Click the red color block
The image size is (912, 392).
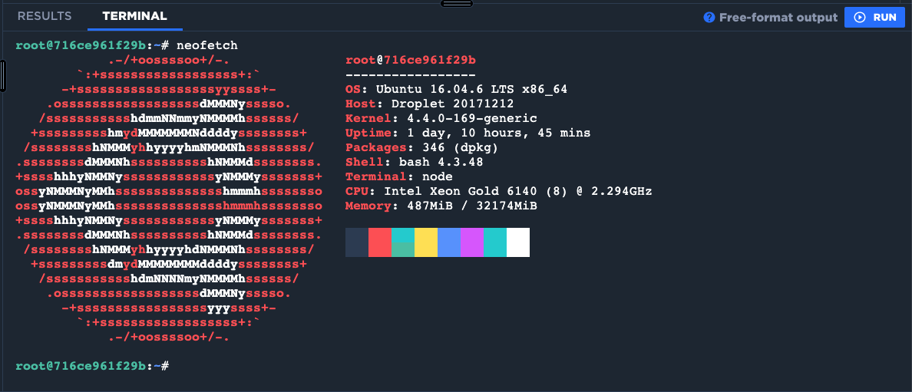click(380, 242)
